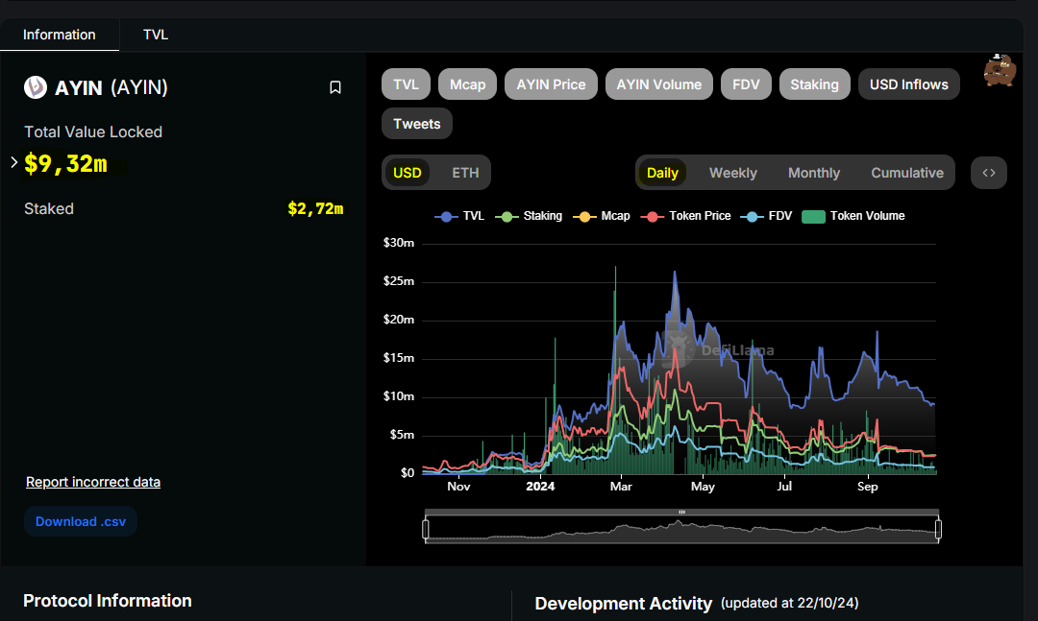Click left handle of chart range slider
The width and height of the screenshot is (1038, 621).
point(426,529)
